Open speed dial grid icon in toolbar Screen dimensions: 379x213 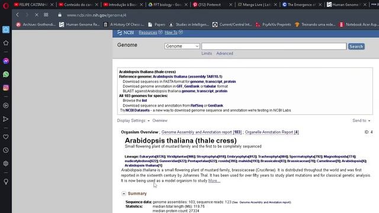tap(46, 15)
